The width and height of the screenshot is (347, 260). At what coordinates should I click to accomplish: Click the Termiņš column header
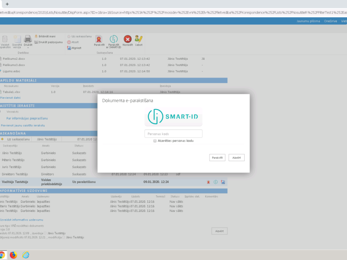coord(160,197)
